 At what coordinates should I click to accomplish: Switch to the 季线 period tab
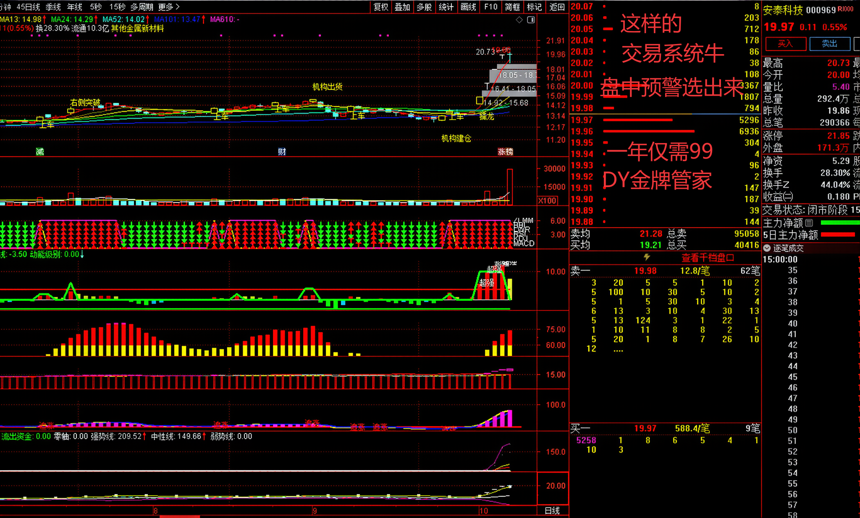pyautogui.click(x=53, y=7)
